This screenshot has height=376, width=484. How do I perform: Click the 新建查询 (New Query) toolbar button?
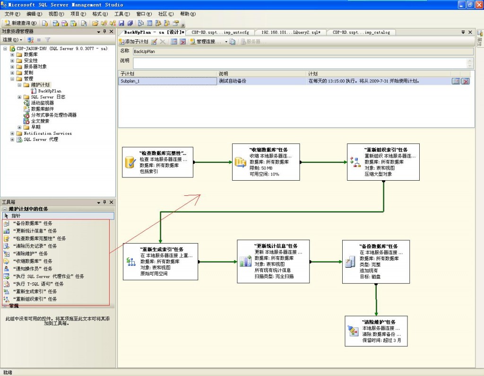tap(21, 23)
